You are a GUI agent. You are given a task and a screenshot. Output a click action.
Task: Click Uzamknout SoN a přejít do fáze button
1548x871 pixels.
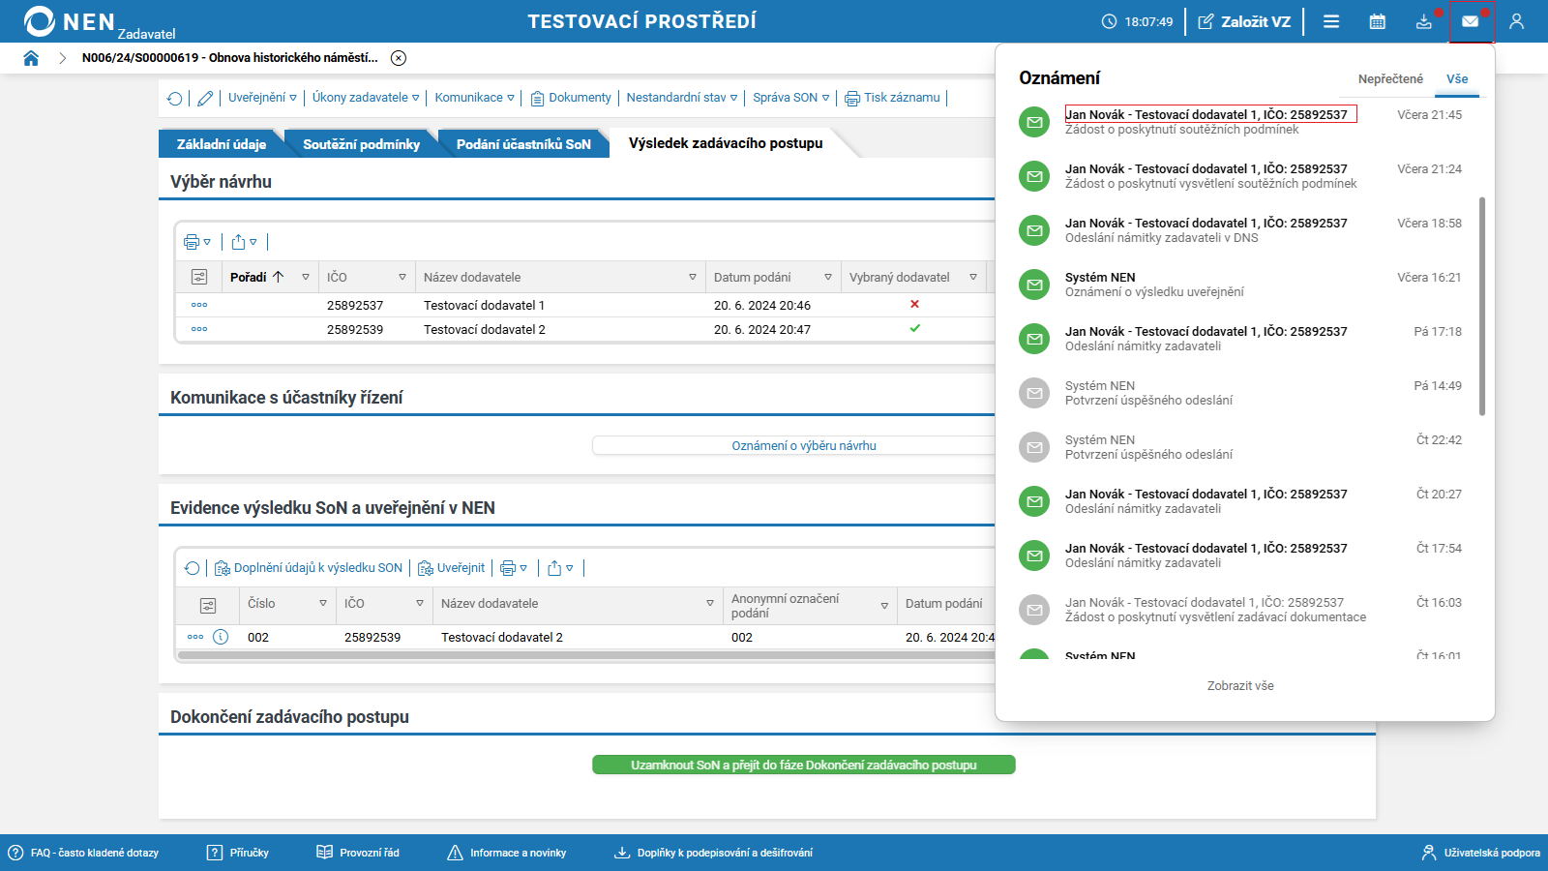[803, 765]
